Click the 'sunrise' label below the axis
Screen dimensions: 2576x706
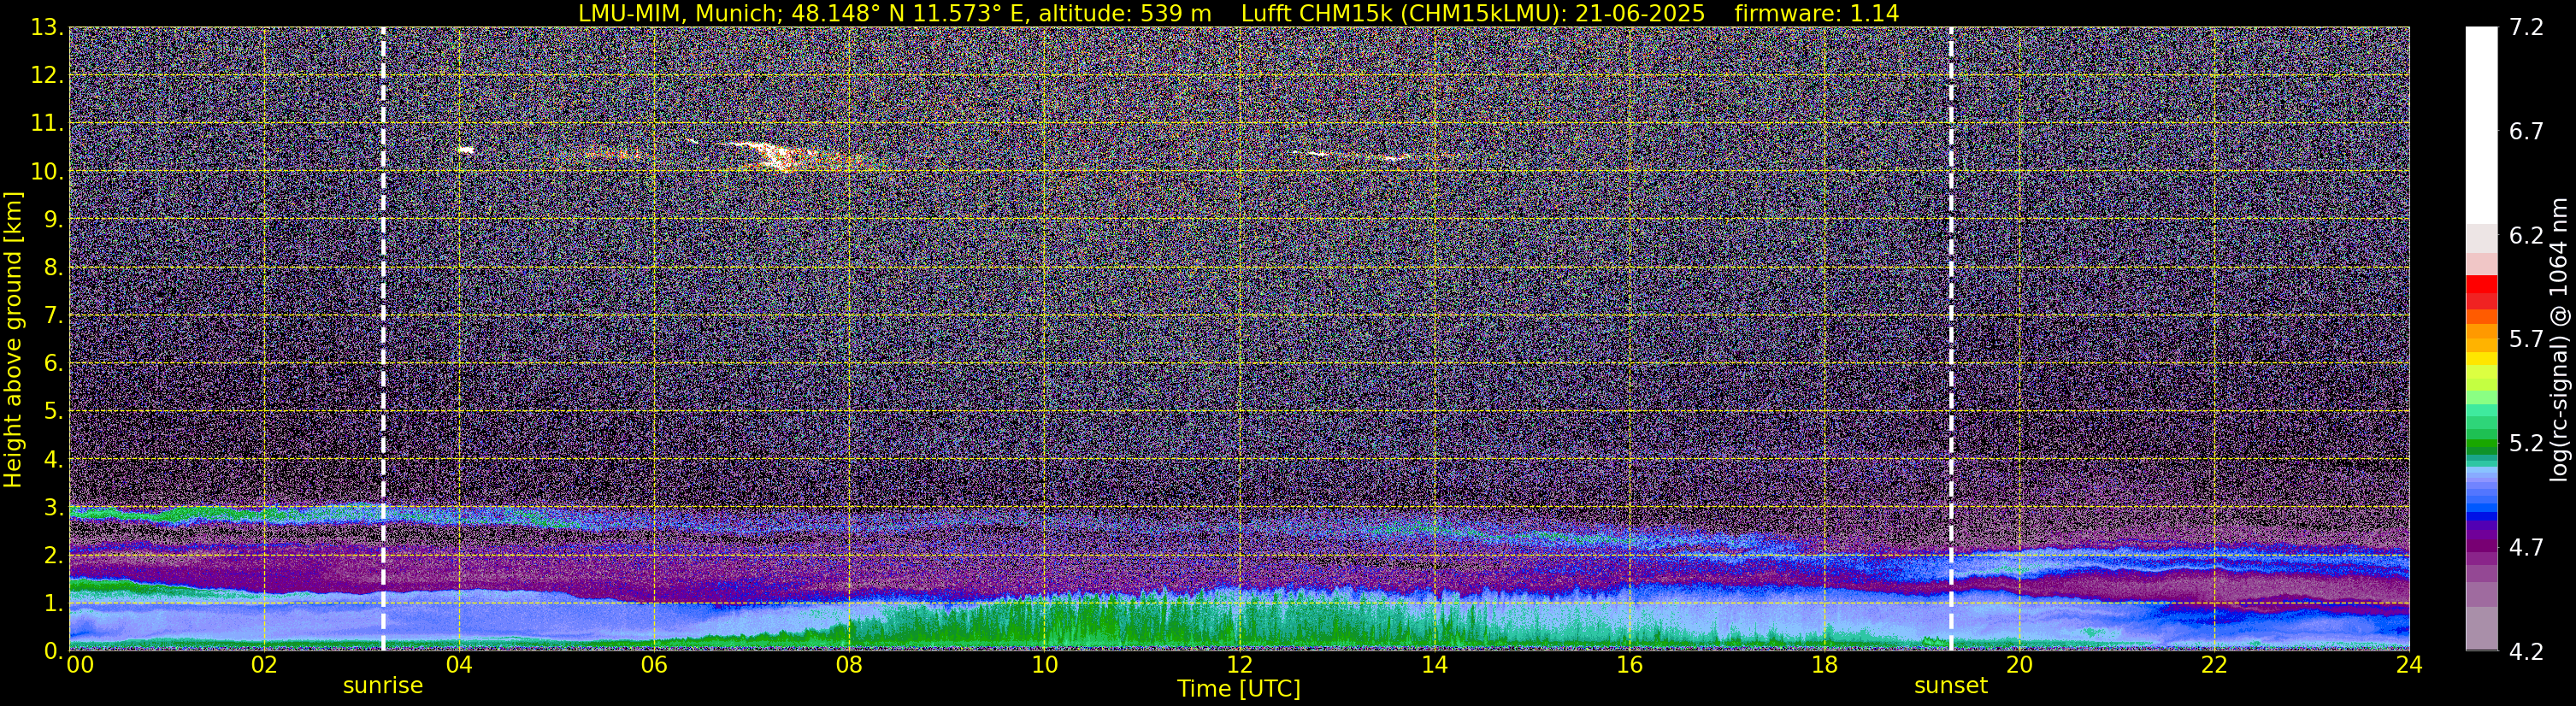pos(383,686)
